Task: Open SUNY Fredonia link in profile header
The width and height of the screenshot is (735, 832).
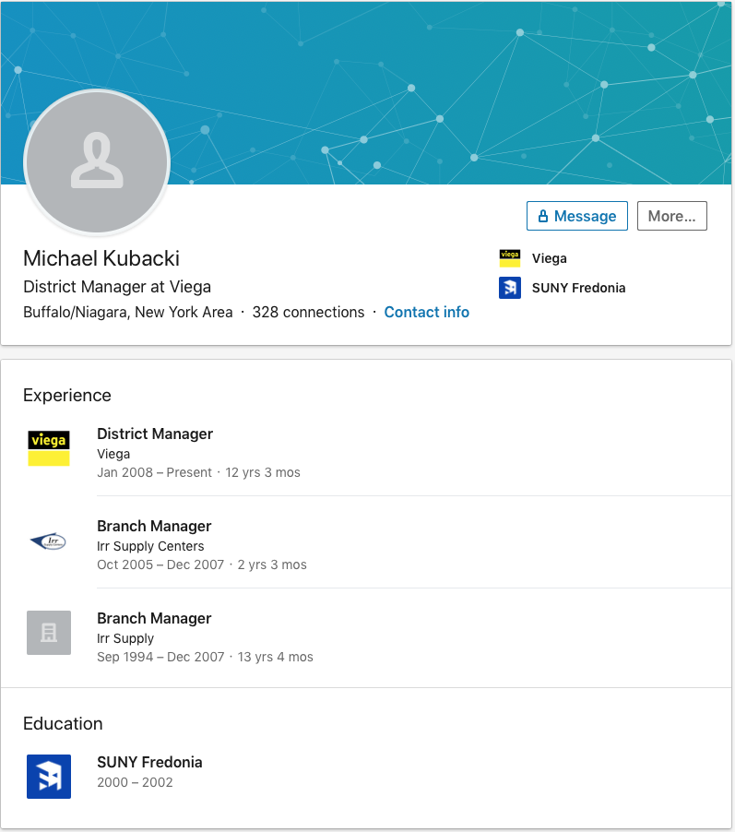Action: pos(578,288)
